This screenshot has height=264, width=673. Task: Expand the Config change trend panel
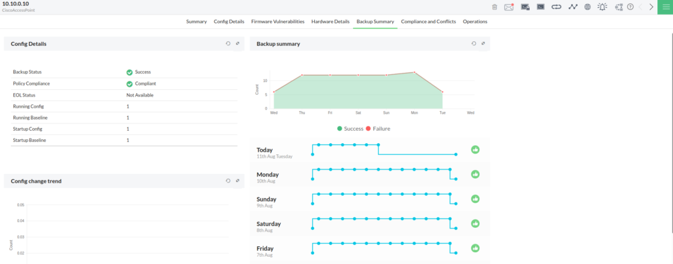[237, 181]
